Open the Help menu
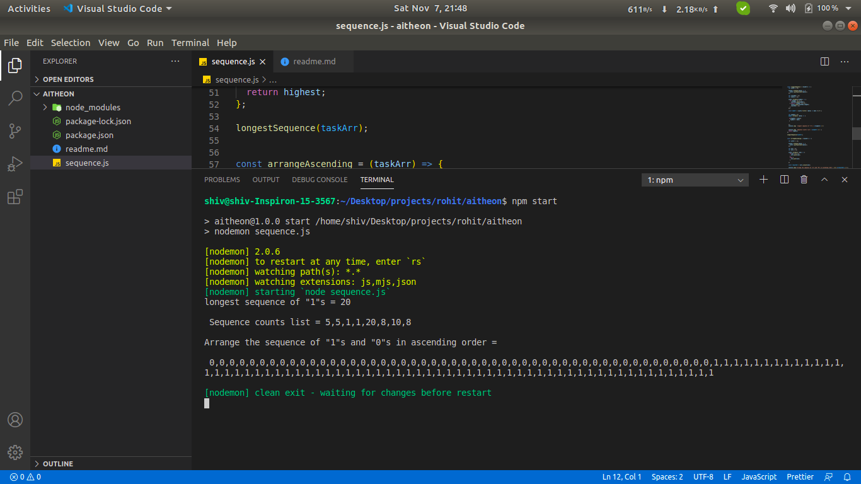Viewport: 861px width, 484px height. click(227, 43)
